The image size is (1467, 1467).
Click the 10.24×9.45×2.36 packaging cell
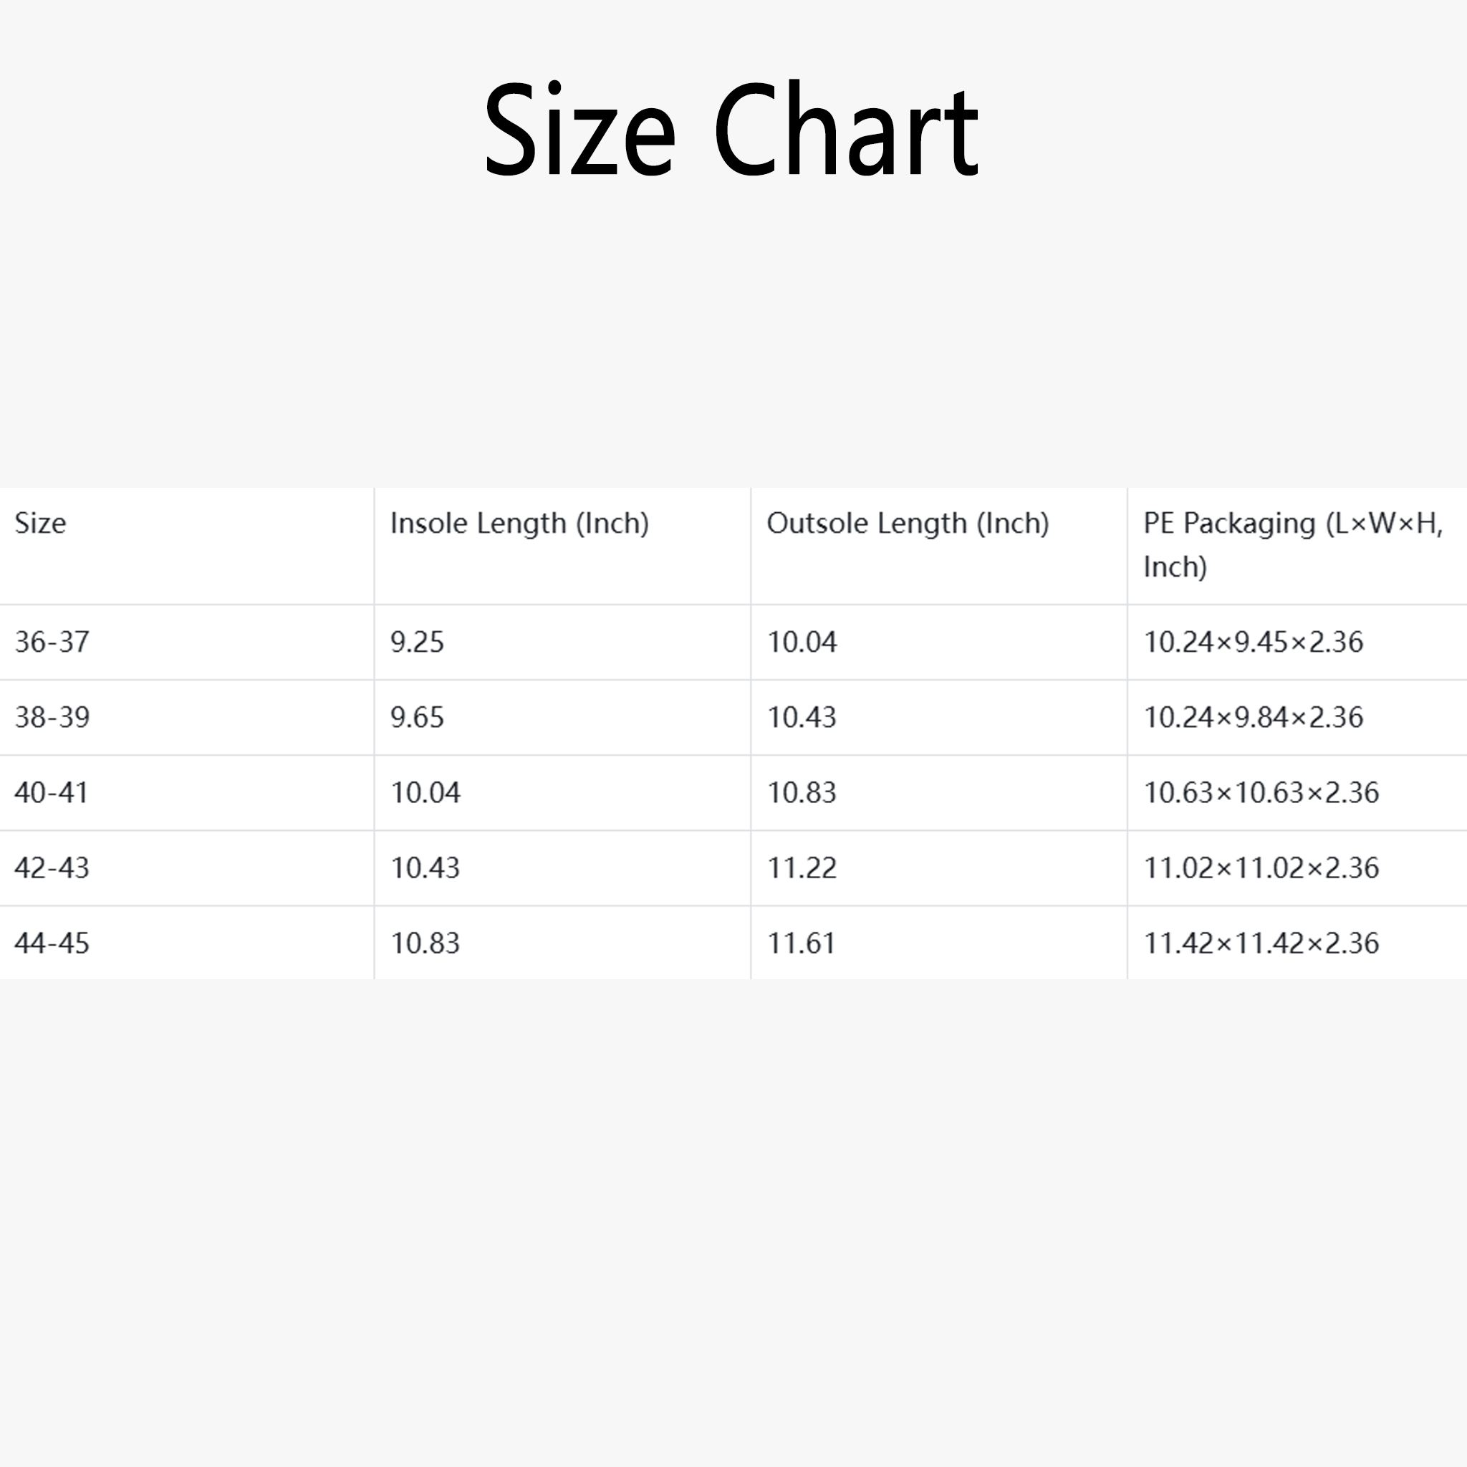tap(1253, 643)
